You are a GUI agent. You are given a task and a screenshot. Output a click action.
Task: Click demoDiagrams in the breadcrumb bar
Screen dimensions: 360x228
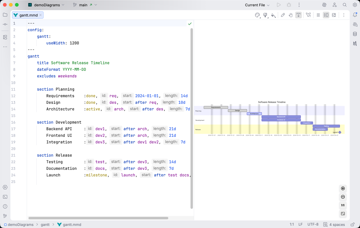[x=19, y=224]
